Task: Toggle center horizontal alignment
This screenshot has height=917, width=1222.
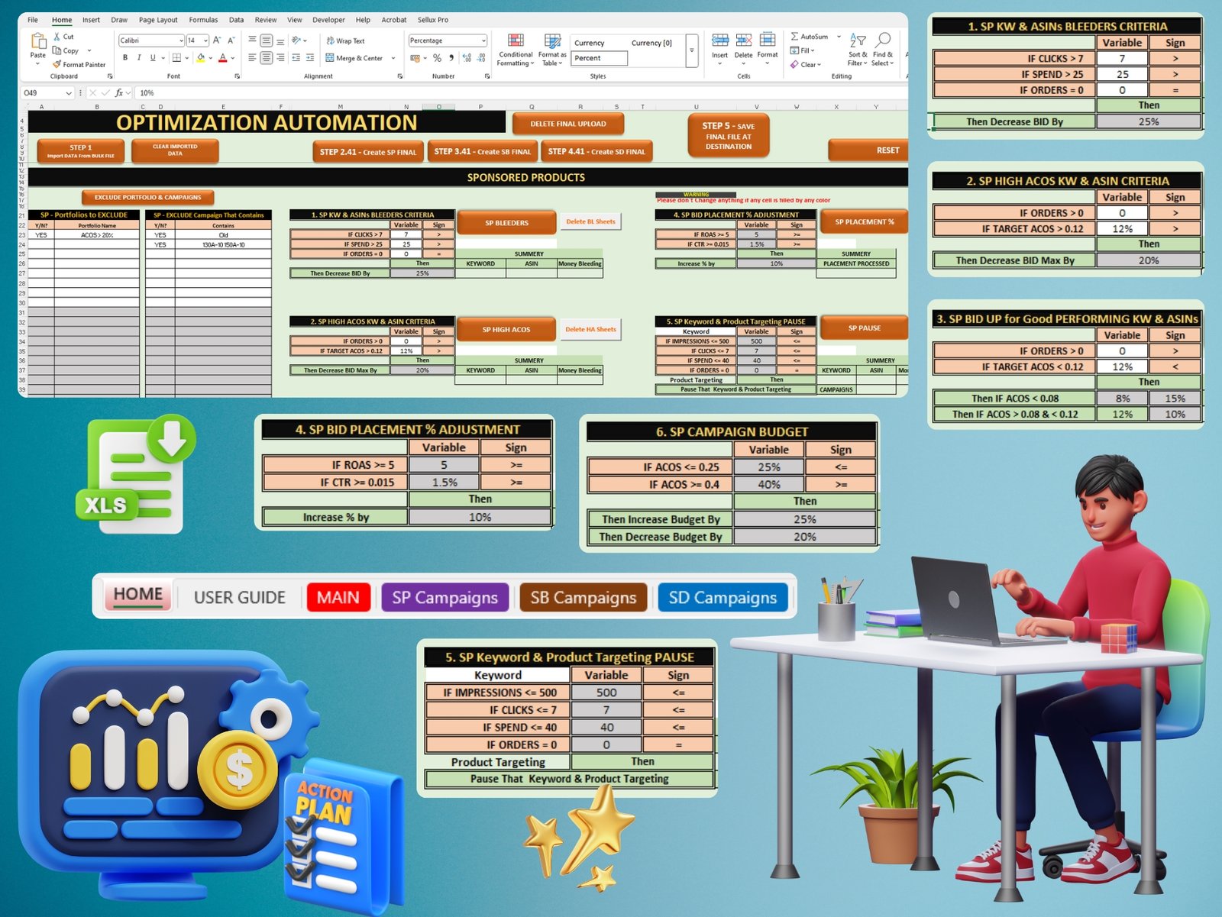Action: pyautogui.click(x=266, y=58)
